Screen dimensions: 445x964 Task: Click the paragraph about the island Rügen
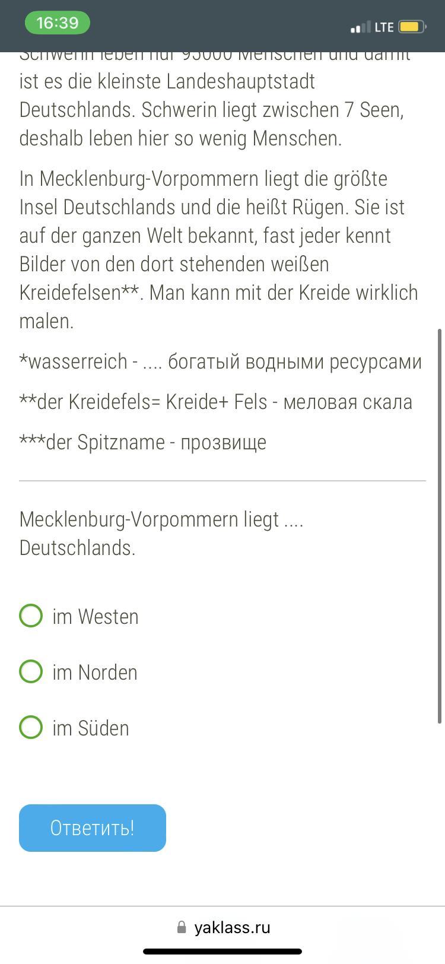(218, 249)
